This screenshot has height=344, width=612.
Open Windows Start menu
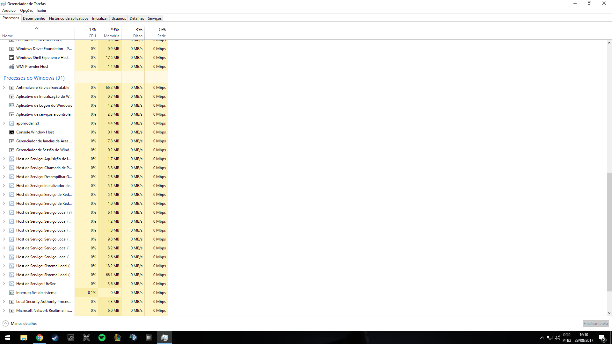click(x=8, y=338)
